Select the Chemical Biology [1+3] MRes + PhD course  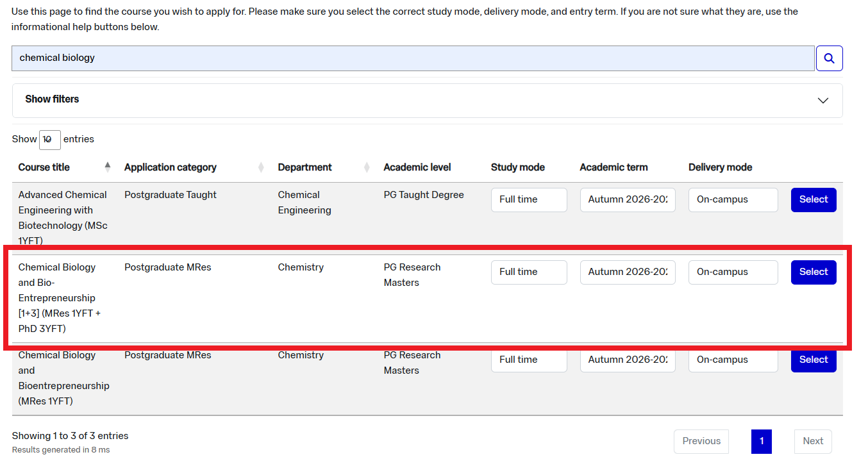[813, 272]
